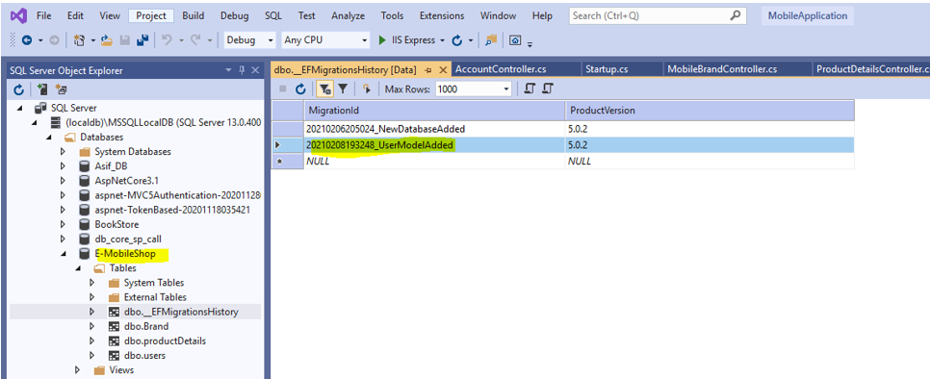This screenshot has height=379, width=931.
Task: Click the MobileApplication solution name button
Action: click(x=808, y=16)
